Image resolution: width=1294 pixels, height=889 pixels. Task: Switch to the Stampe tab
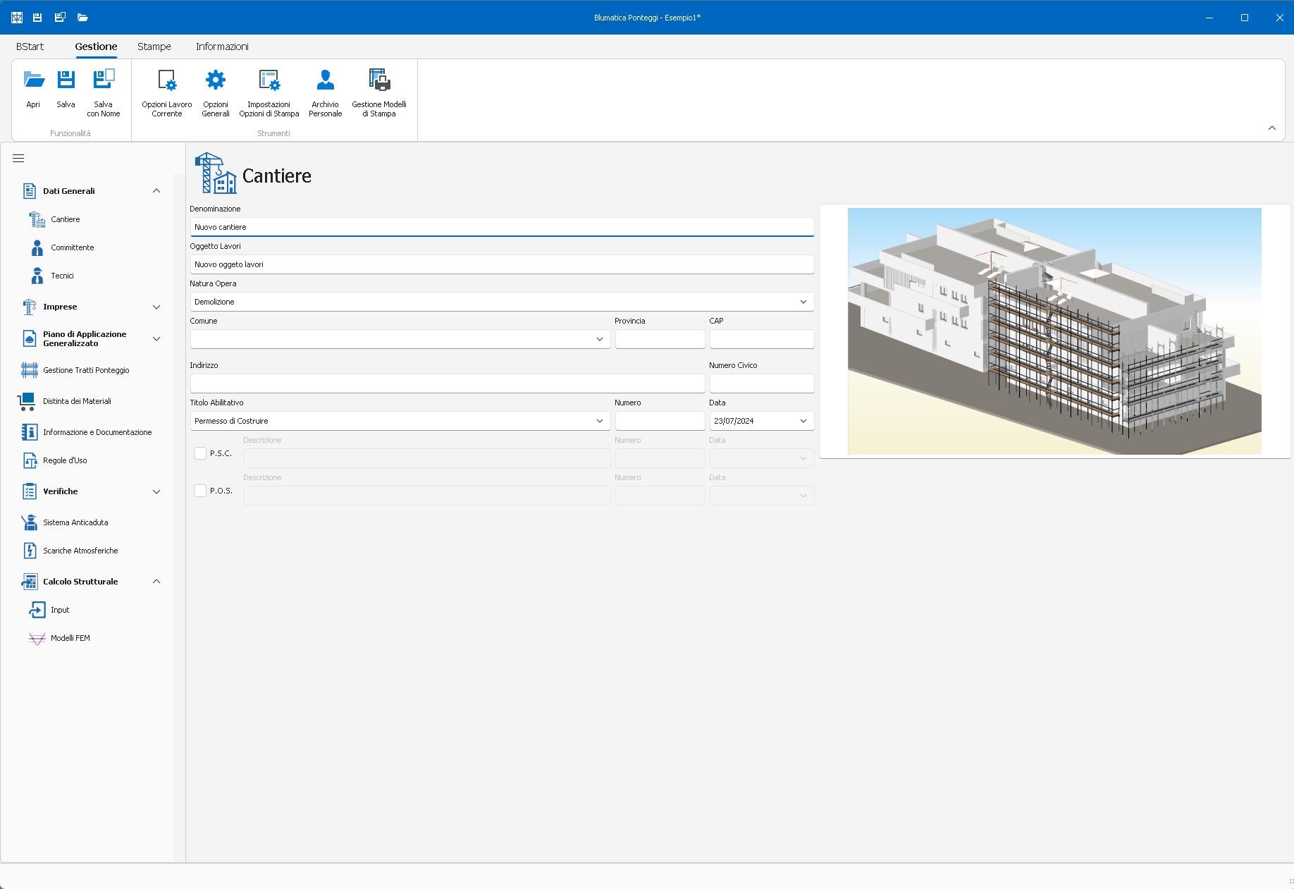pos(154,47)
